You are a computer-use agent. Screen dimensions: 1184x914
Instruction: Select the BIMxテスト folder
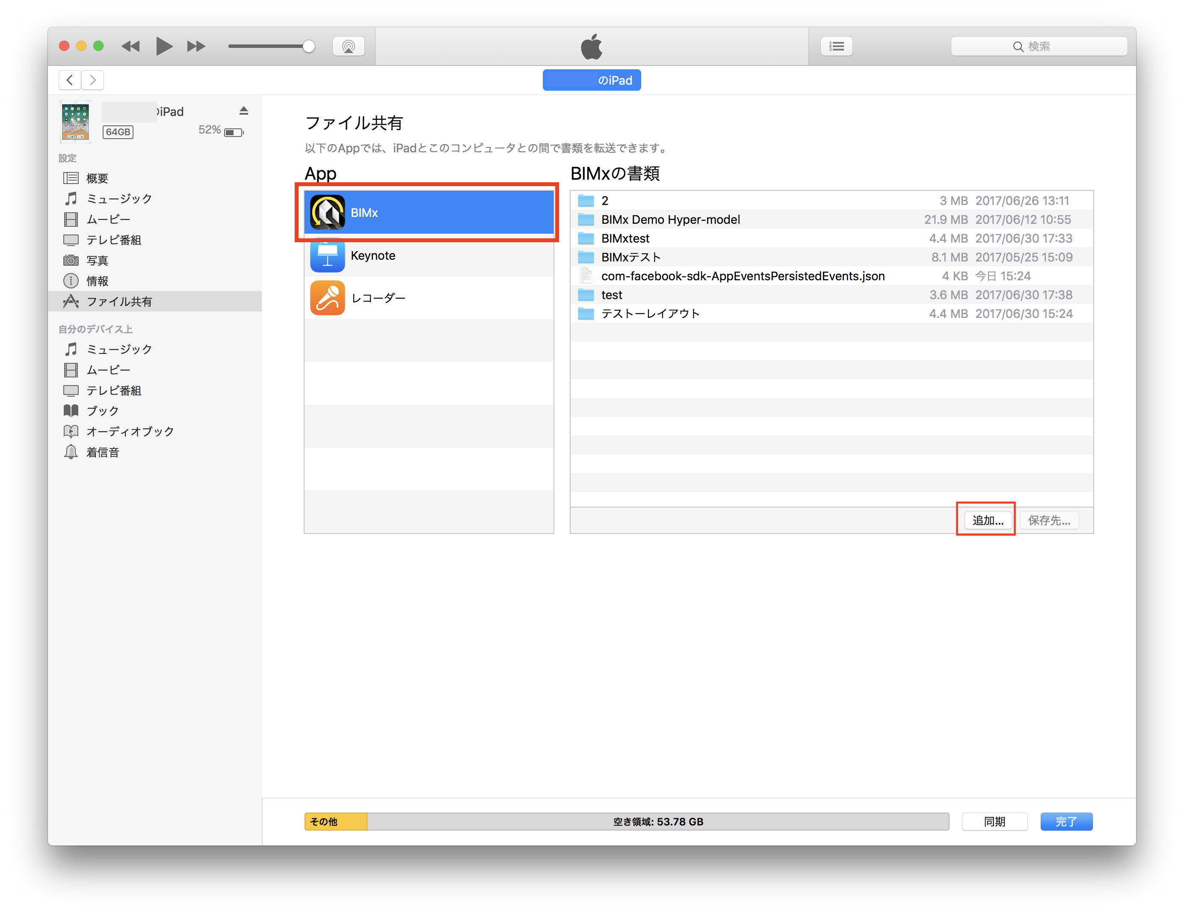pos(832,257)
